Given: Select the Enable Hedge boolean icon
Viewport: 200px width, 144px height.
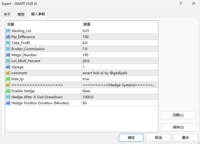Looking at the screenshot, I should click(x=8, y=91).
